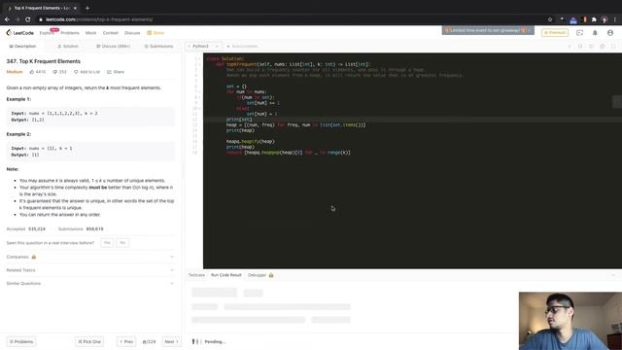The width and height of the screenshot is (622, 350).
Task: Open the Description tab
Action: pos(22,47)
